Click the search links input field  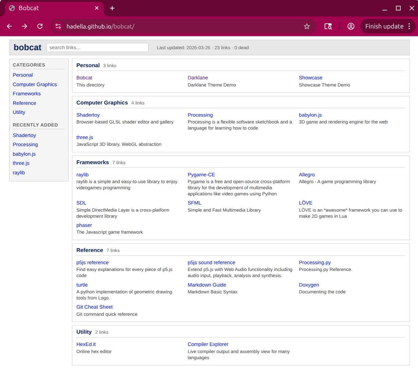coord(97,47)
